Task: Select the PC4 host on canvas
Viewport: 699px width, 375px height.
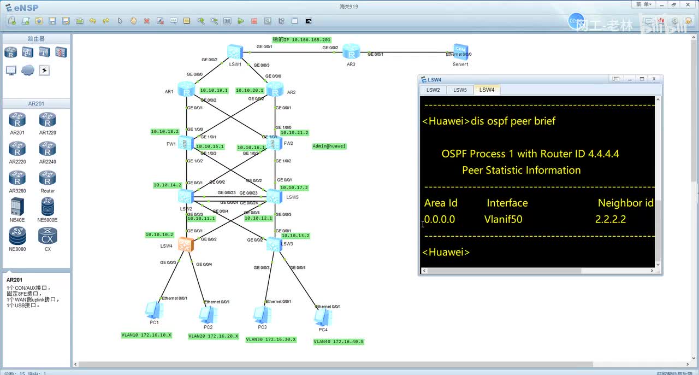Action: [x=322, y=317]
